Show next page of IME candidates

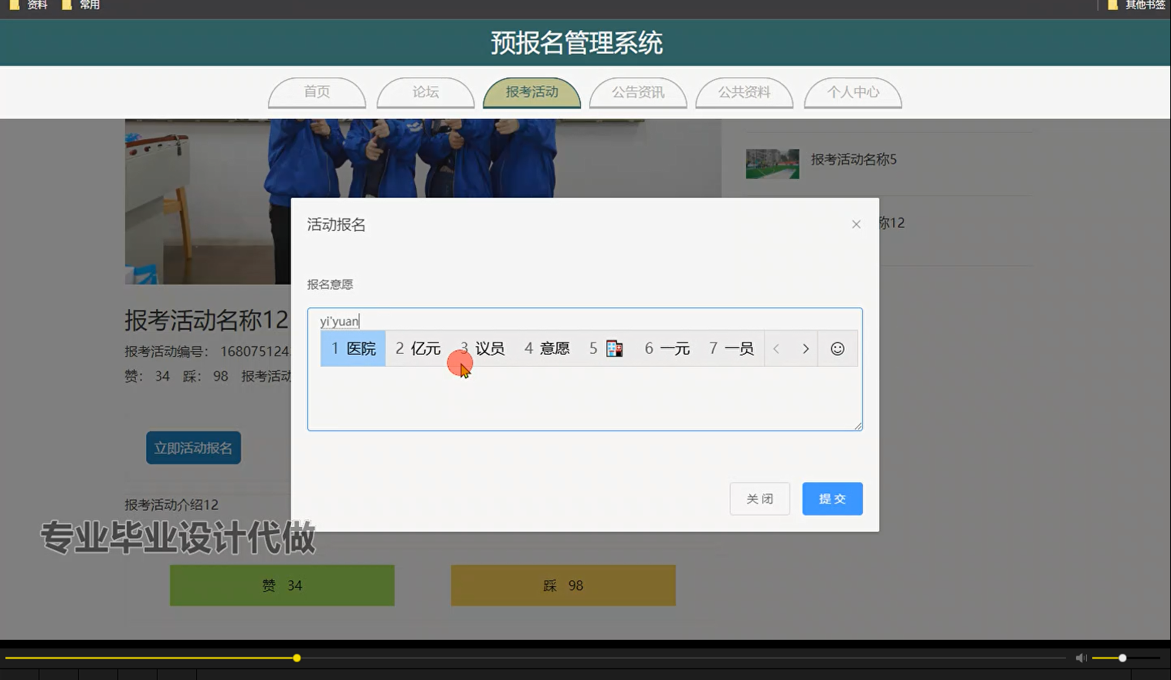pyautogui.click(x=806, y=348)
